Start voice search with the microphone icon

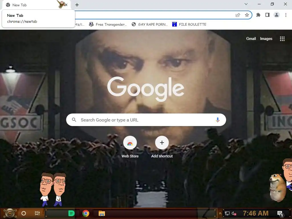click(218, 120)
